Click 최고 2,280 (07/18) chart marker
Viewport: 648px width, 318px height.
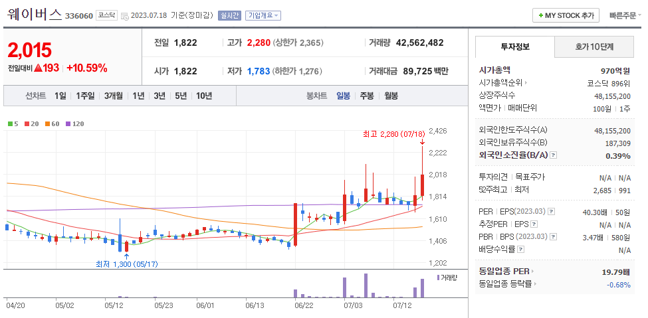pyautogui.click(x=394, y=134)
